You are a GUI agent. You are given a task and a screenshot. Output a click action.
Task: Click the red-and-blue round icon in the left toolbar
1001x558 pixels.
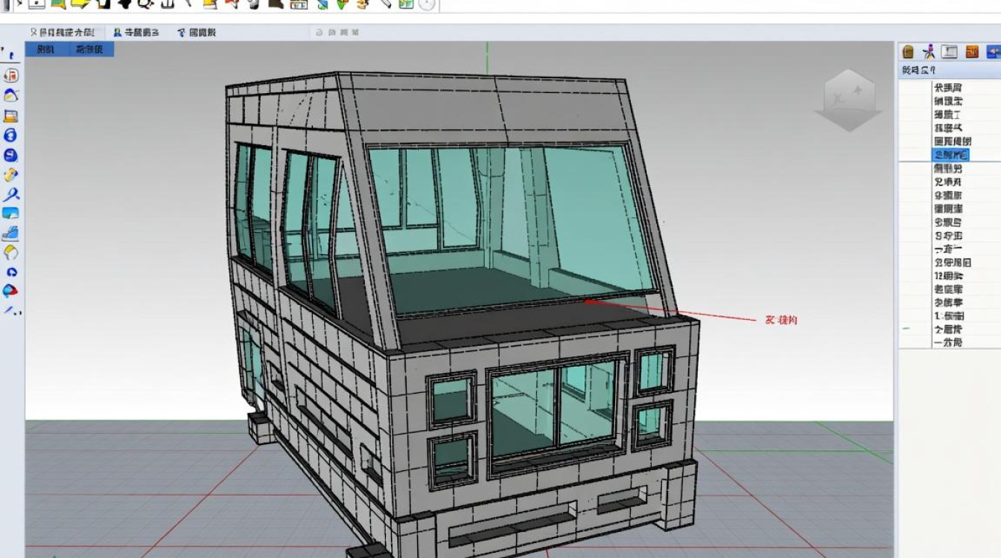click(10, 291)
